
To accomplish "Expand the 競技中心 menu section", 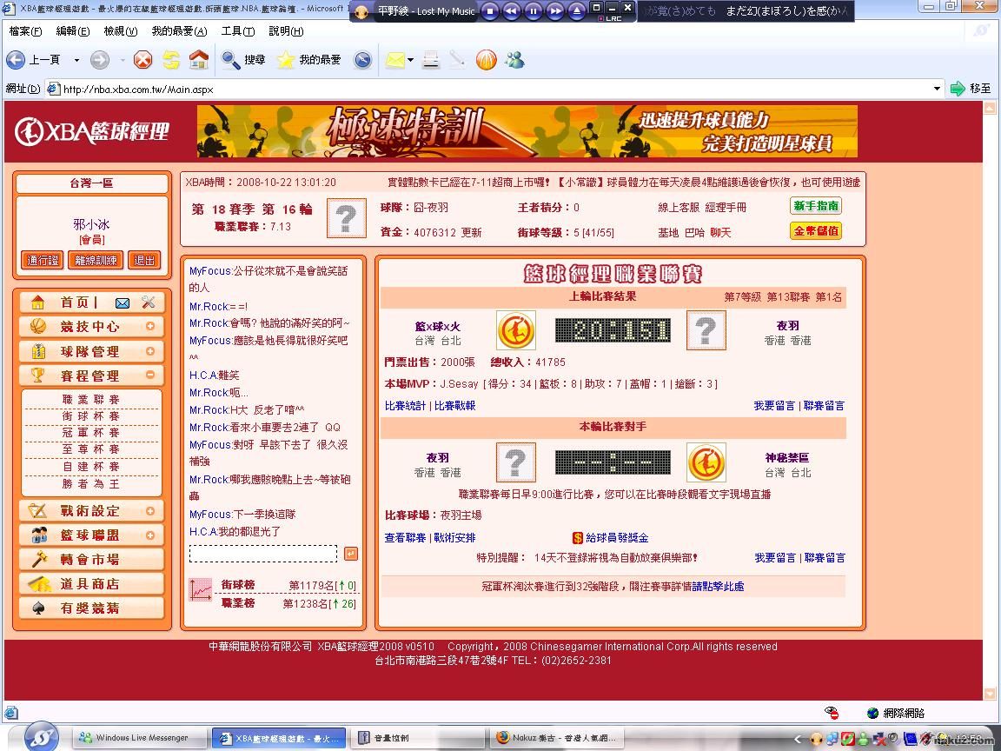I will tap(150, 327).
